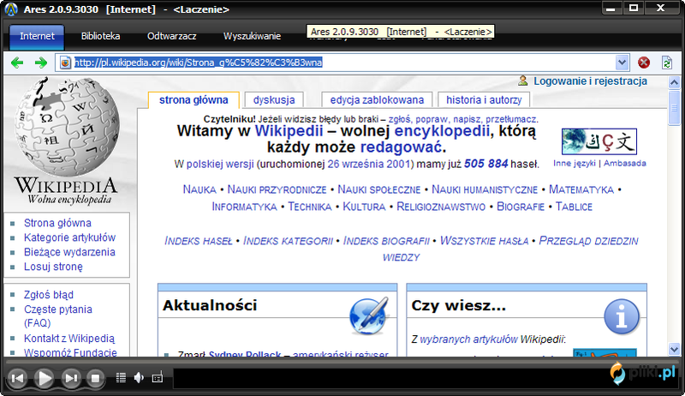
Task: Click the URL address field
Action: pos(341,63)
